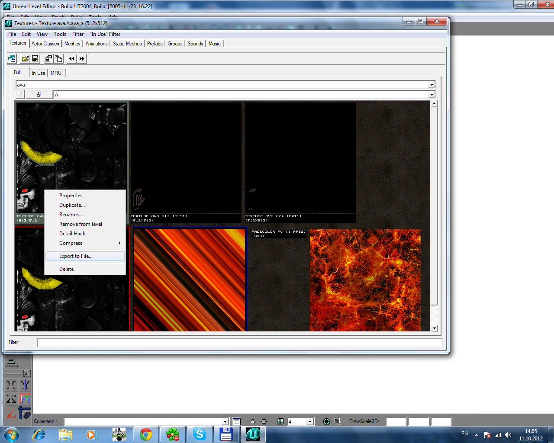Open the File menu in Textures window

(12, 34)
